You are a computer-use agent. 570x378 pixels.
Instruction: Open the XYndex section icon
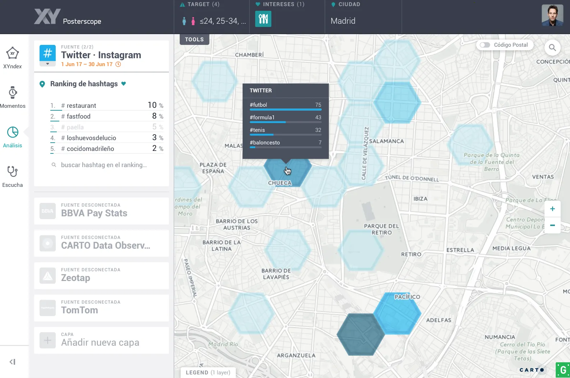click(x=13, y=54)
